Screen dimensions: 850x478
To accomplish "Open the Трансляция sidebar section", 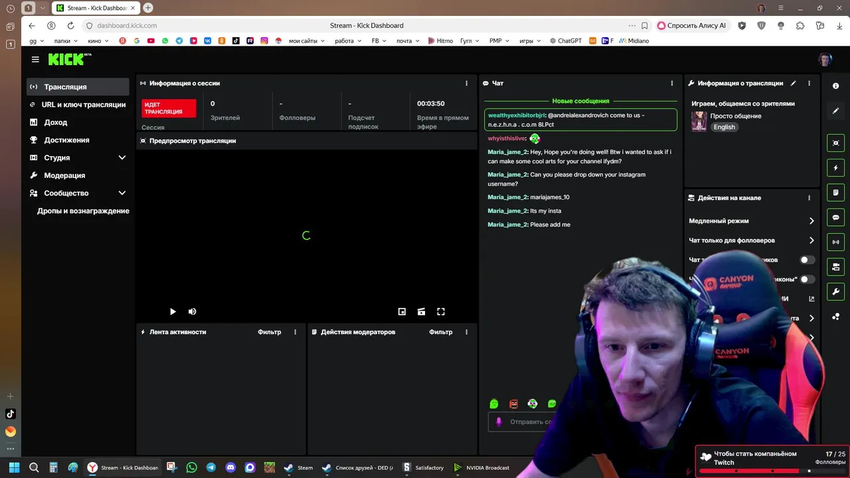I will [x=78, y=87].
